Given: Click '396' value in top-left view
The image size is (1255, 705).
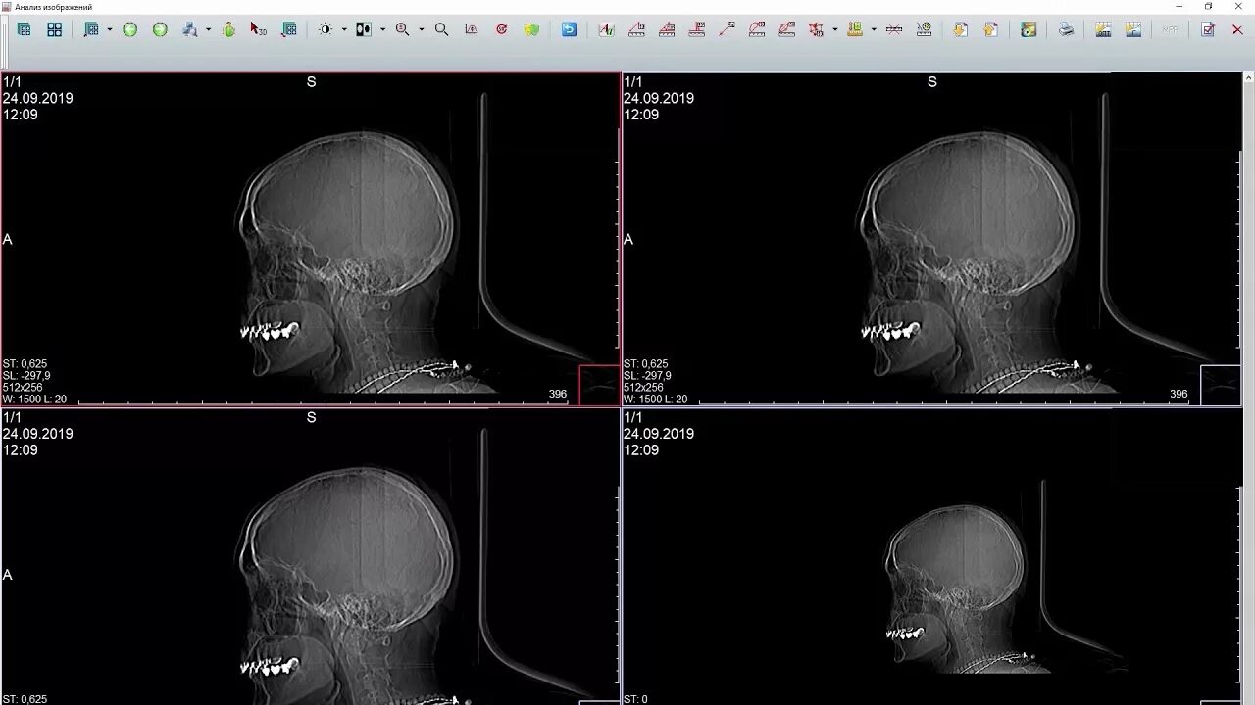Looking at the screenshot, I should [x=557, y=394].
